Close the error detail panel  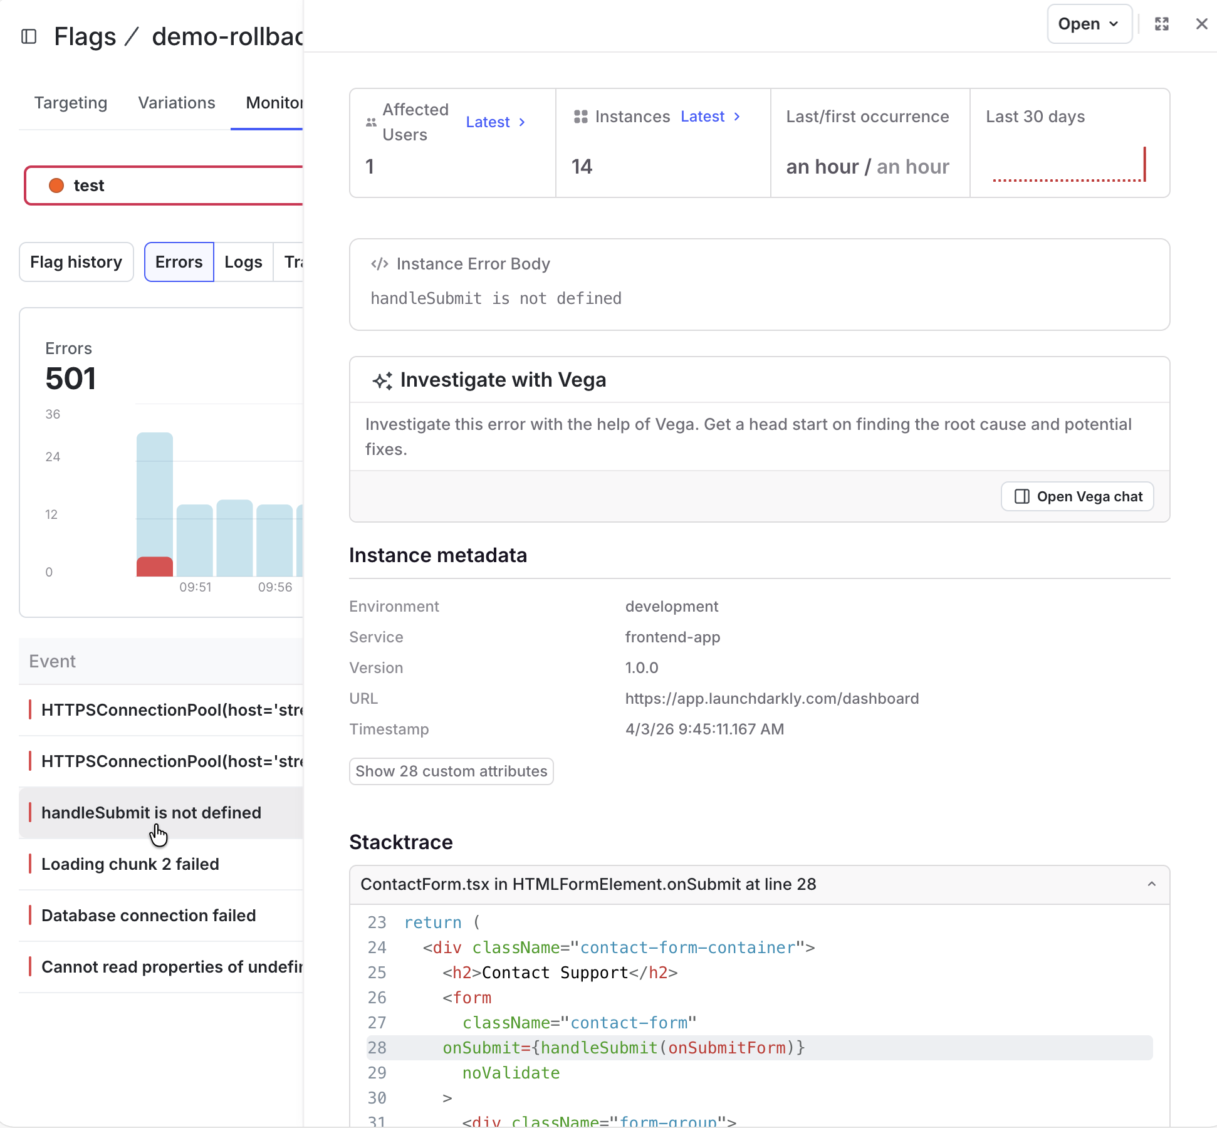1201,24
